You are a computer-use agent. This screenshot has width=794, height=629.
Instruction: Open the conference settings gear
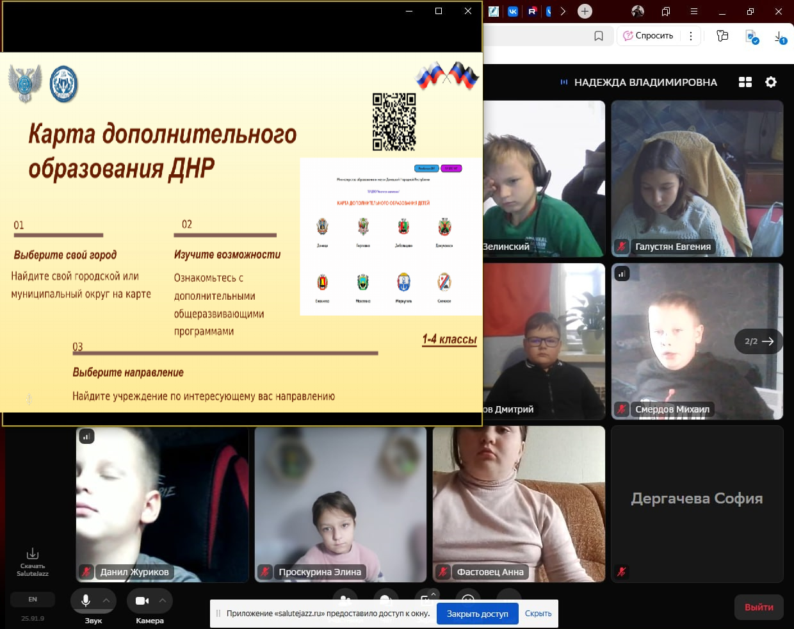[x=771, y=82]
